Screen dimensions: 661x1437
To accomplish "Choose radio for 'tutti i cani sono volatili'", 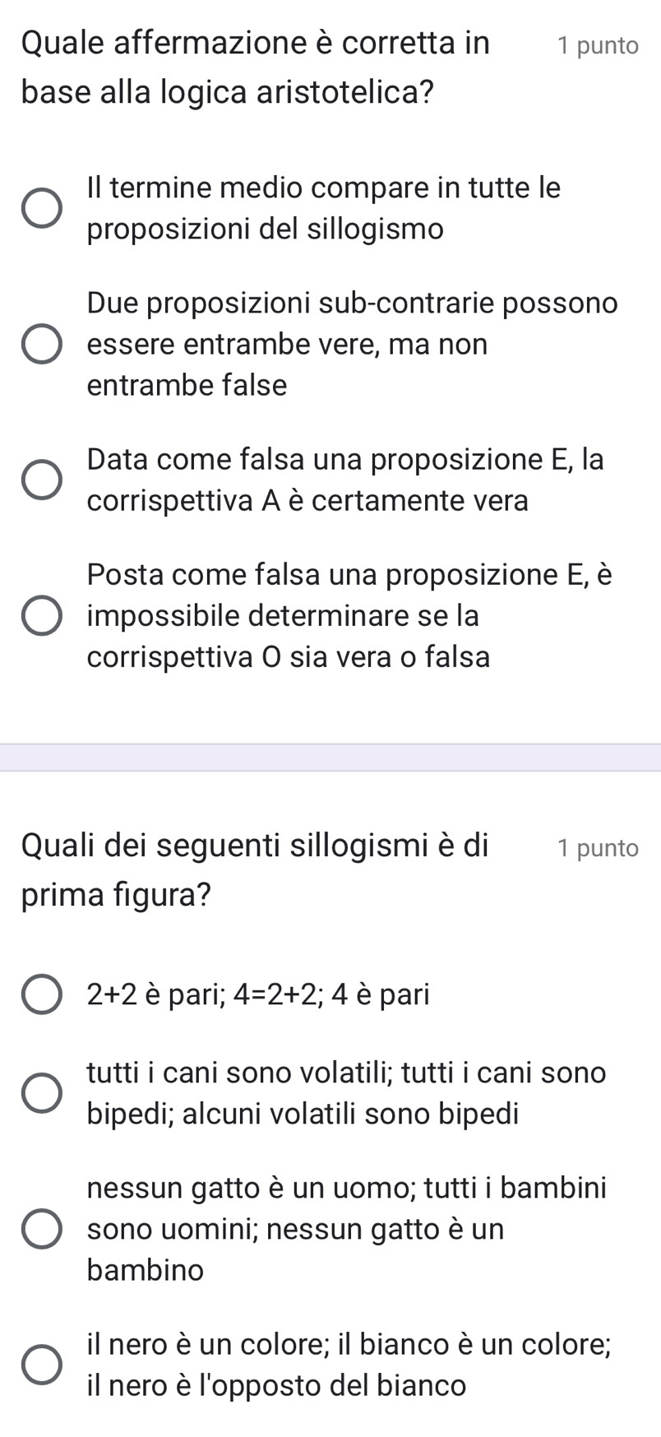I will tap(41, 1093).
